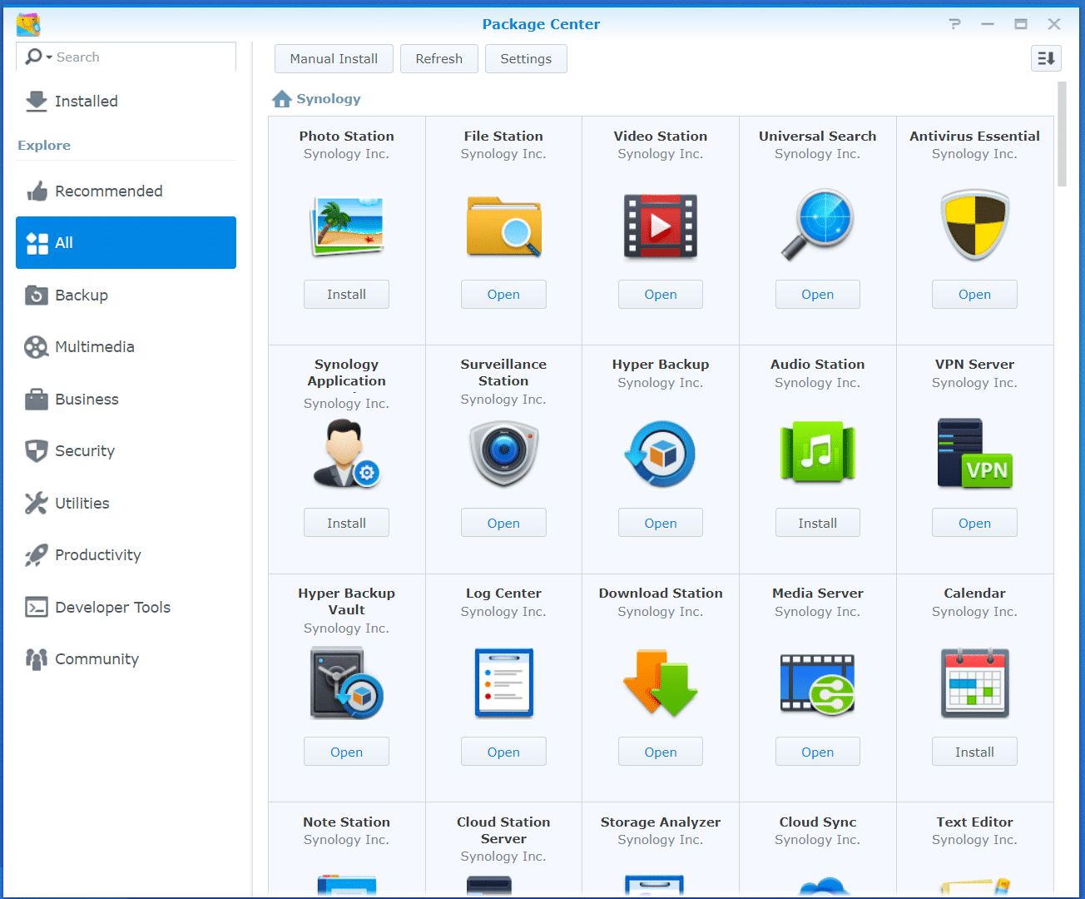Click the Audio Station music icon

(x=817, y=454)
